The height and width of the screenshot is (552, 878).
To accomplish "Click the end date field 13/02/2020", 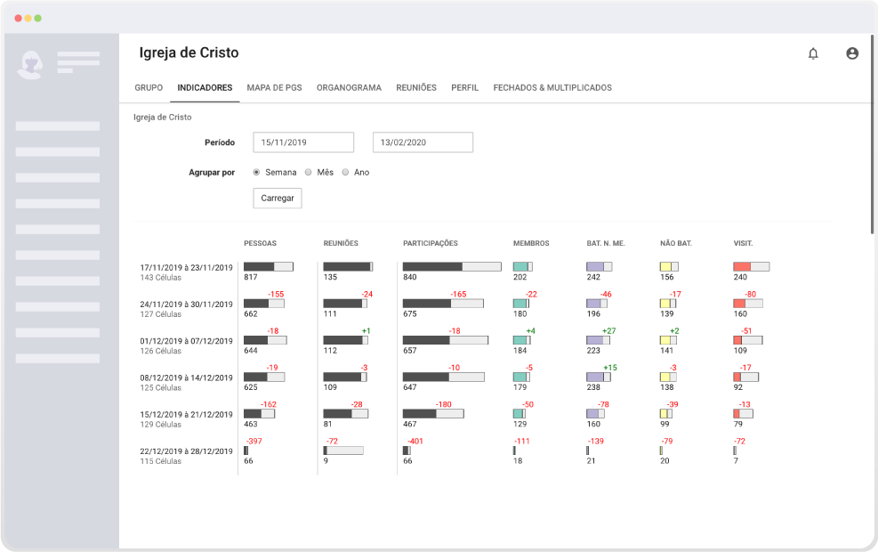I will (x=423, y=142).
